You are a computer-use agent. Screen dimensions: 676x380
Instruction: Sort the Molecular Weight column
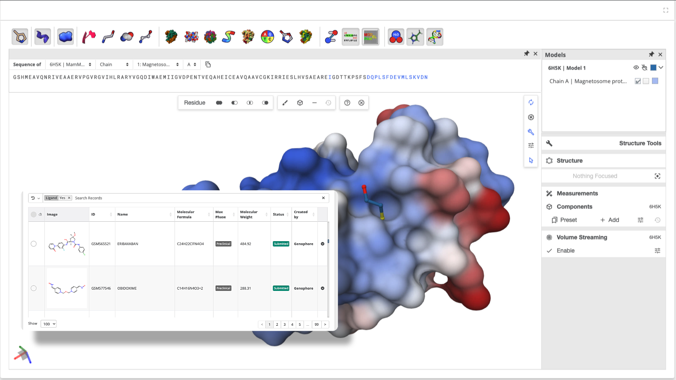pyautogui.click(x=267, y=214)
